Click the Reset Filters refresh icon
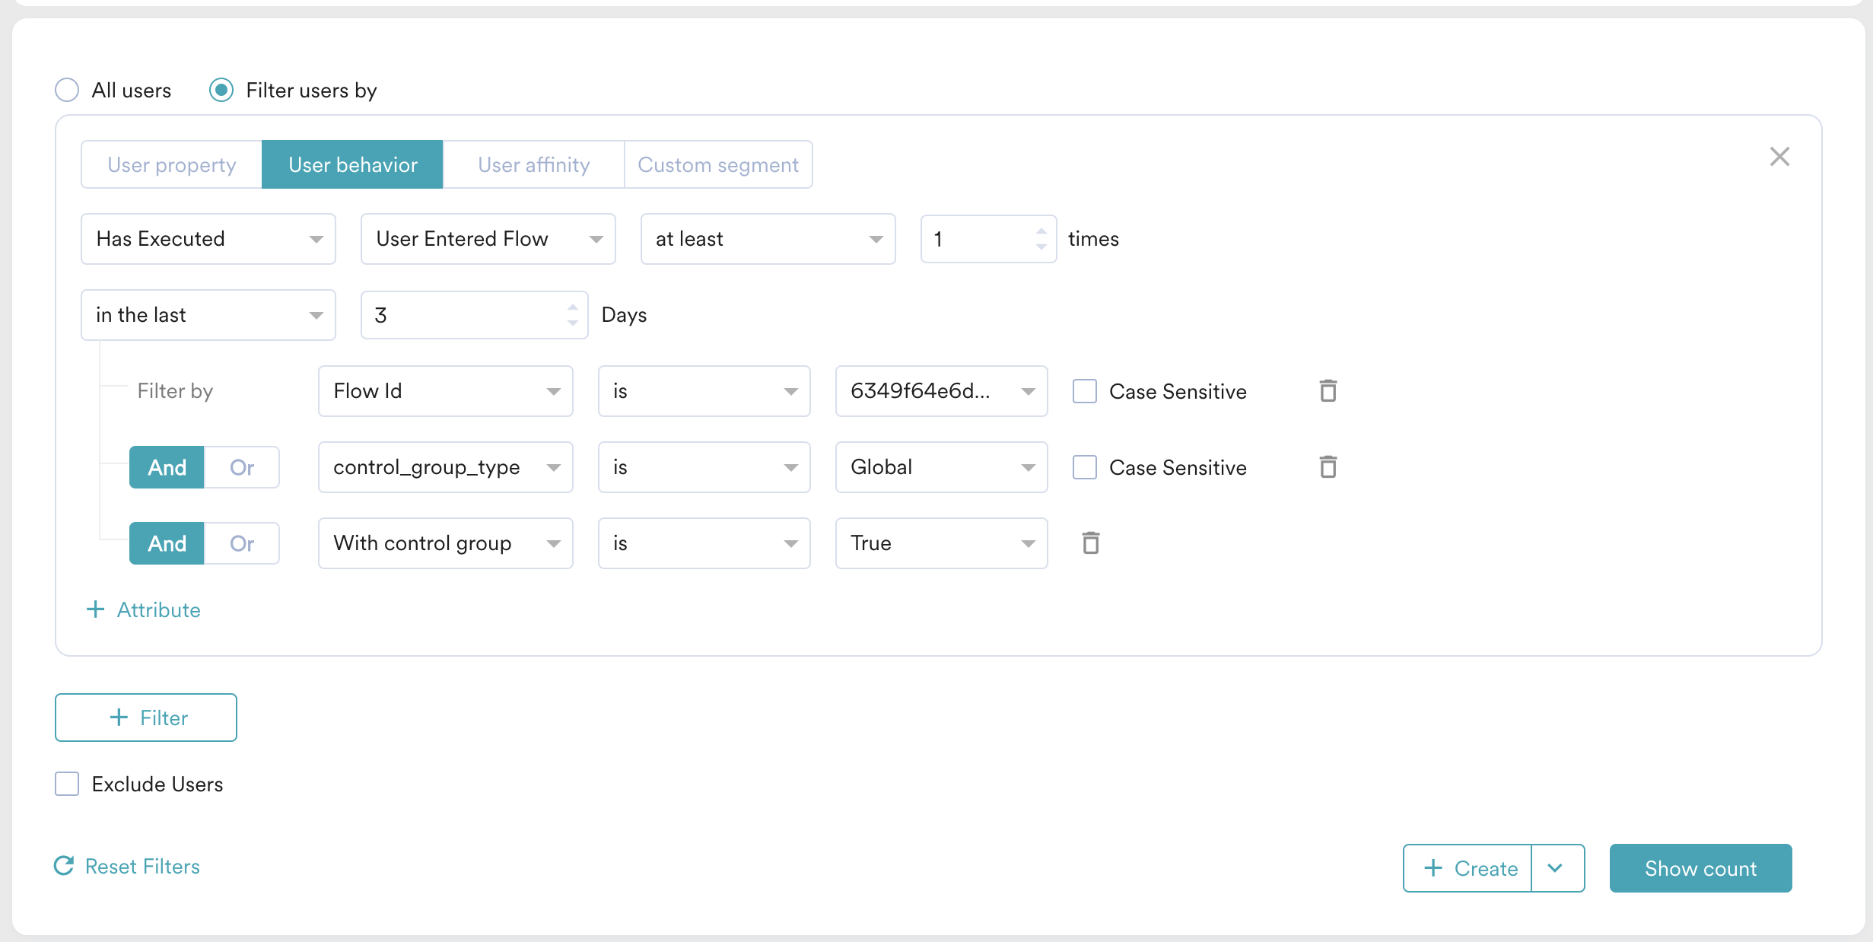The image size is (1873, 942). (65, 866)
